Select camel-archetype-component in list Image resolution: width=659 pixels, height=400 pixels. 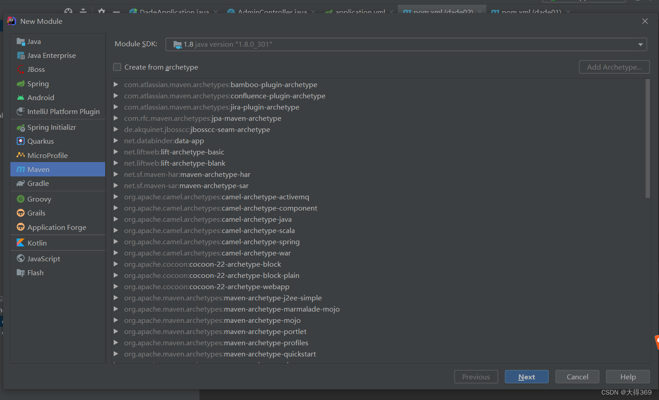pyautogui.click(x=378, y=208)
